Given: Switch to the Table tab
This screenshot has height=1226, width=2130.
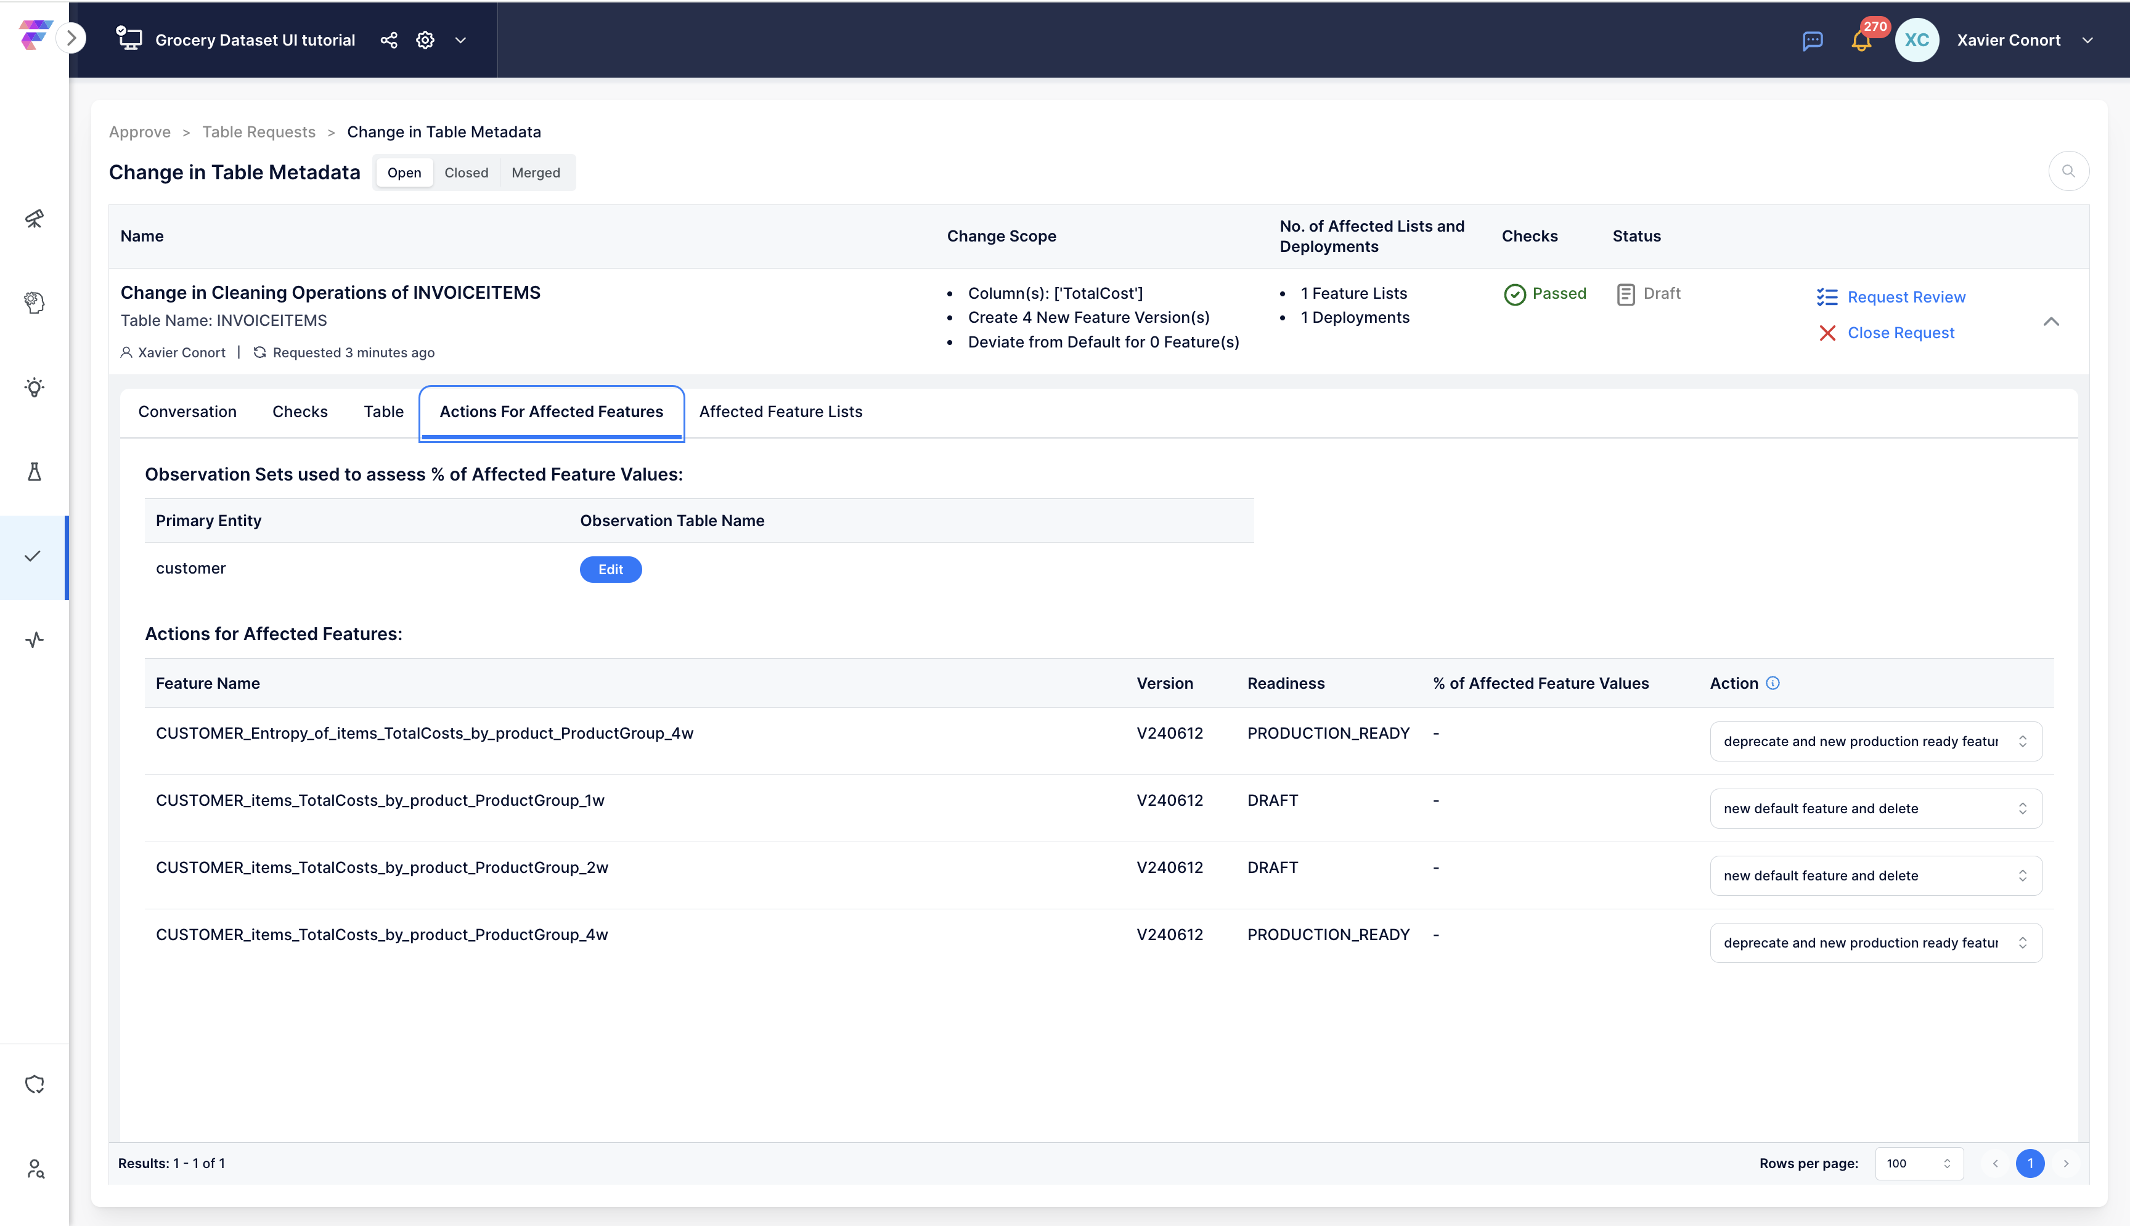Looking at the screenshot, I should (x=383, y=412).
